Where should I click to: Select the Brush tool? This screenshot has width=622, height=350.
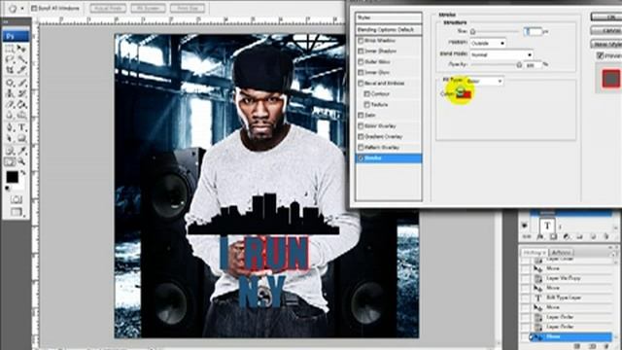tap(21, 83)
